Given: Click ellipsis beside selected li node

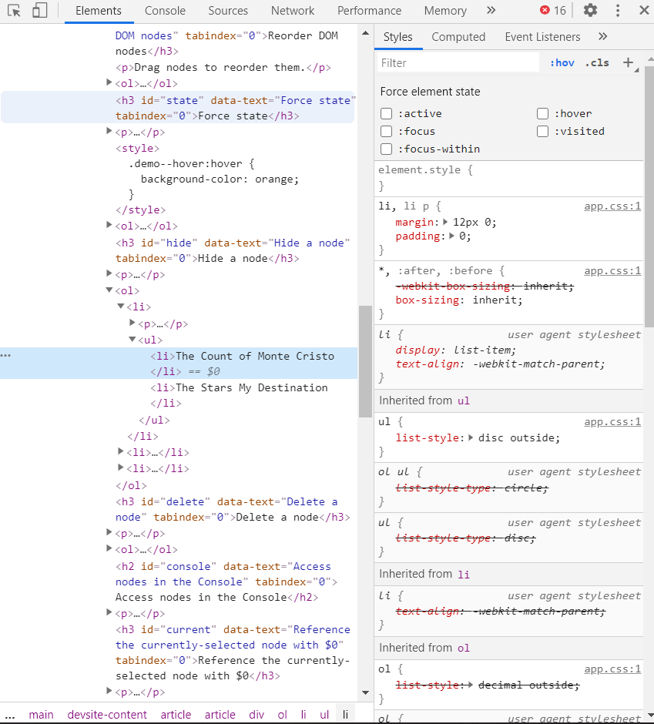Looking at the screenshot, I should pos(5,355).
